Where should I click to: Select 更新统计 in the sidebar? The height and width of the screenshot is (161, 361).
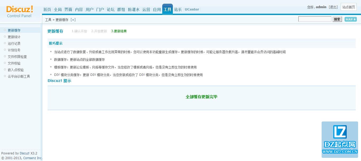14,37
